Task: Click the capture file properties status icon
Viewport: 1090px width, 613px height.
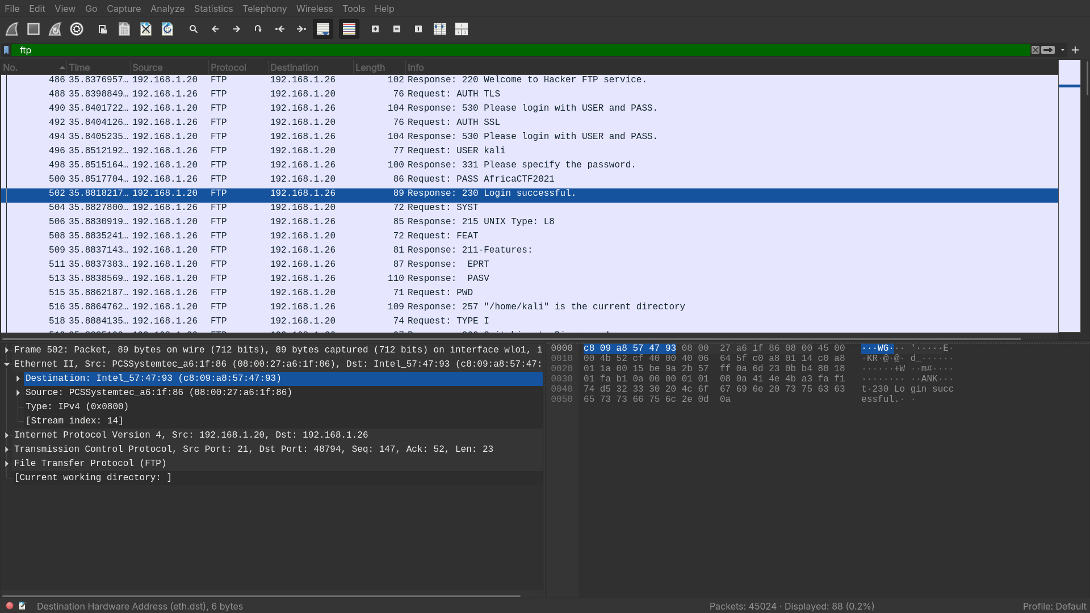Action: [x=22, y=606]
